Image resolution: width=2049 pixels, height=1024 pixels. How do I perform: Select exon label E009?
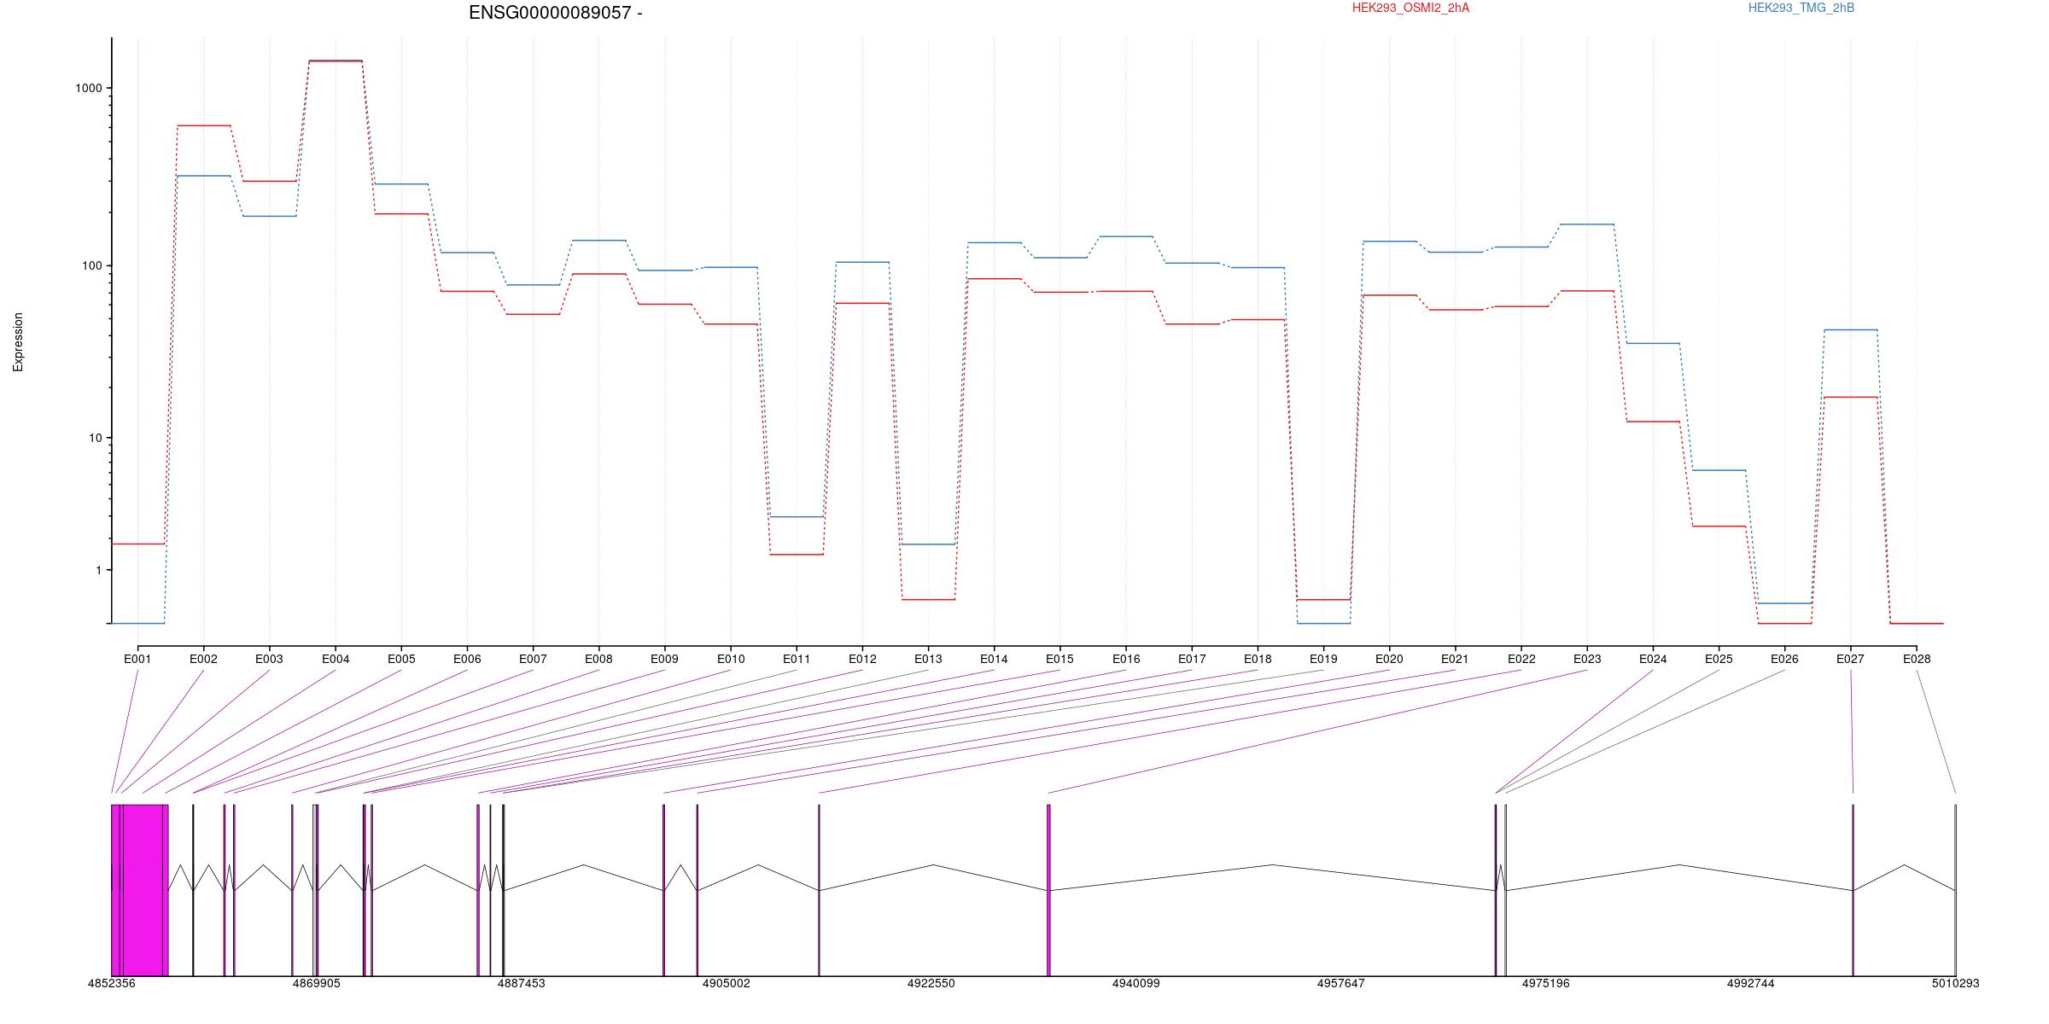[664, 659]
